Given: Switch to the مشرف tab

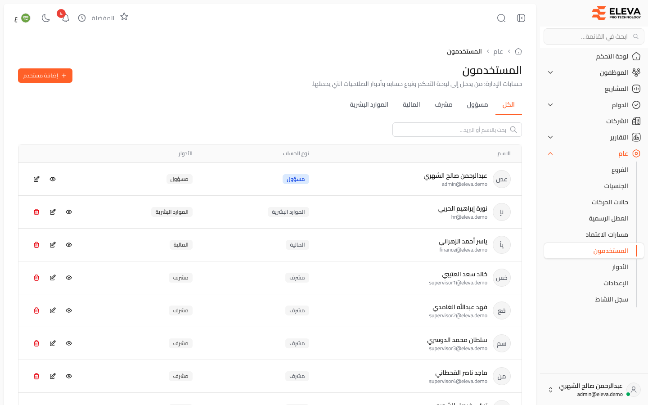Looking at the screenshot, I should 443,105.
